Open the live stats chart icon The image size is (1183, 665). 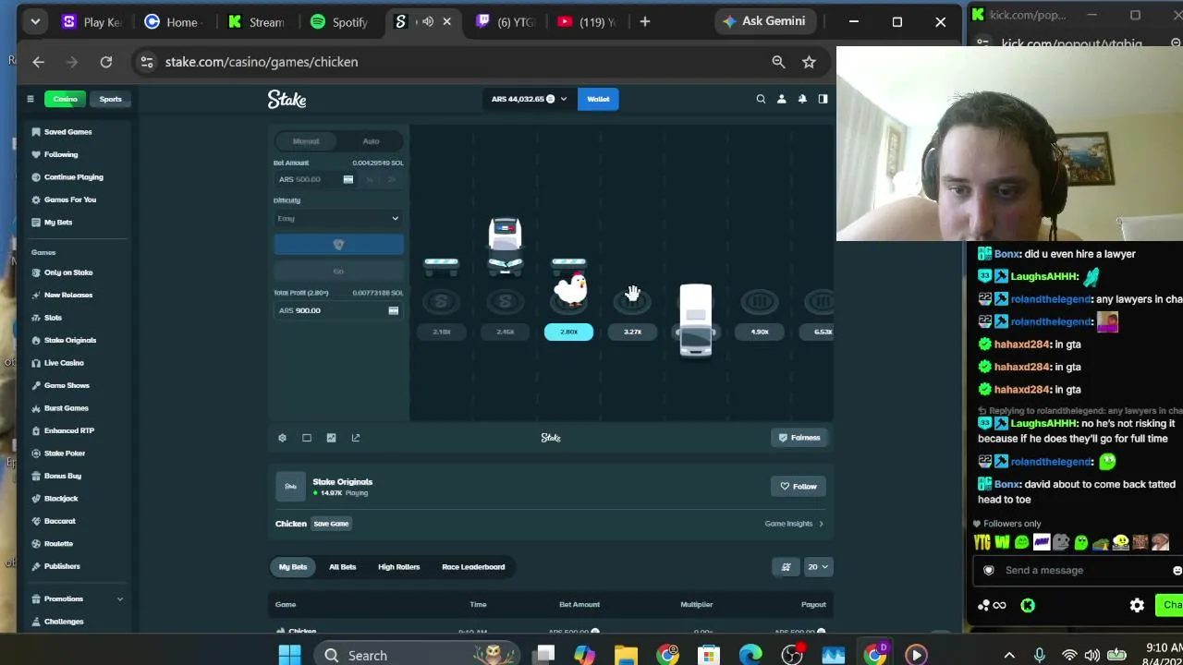click(x=331, y=438)
